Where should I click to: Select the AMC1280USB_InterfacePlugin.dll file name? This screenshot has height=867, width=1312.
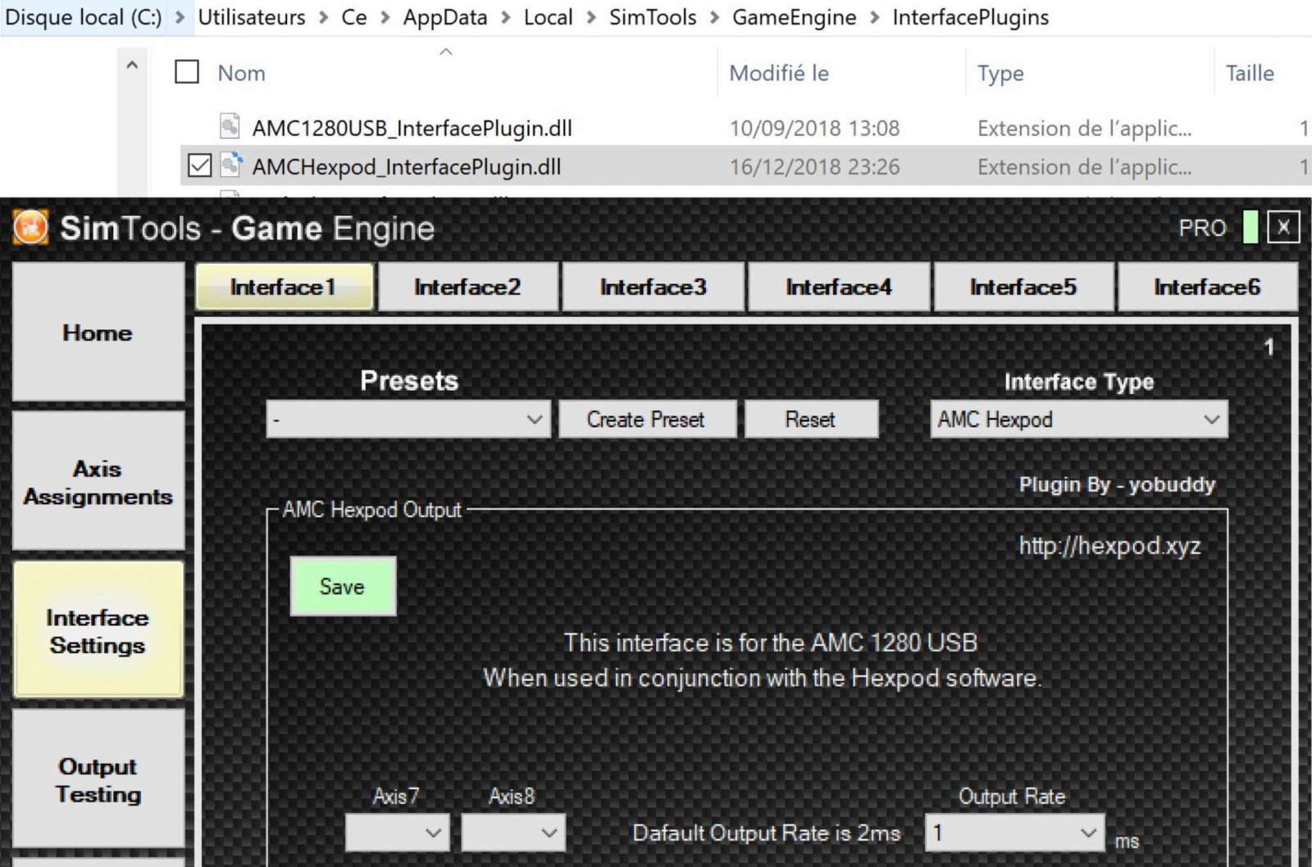[412, 128]
